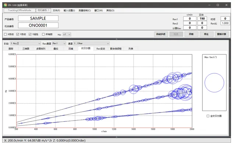This screenshot has height=146, width=235.
Task: Expand the Rev通道 dropdown showing Rev1
Action: pos(59,43)
